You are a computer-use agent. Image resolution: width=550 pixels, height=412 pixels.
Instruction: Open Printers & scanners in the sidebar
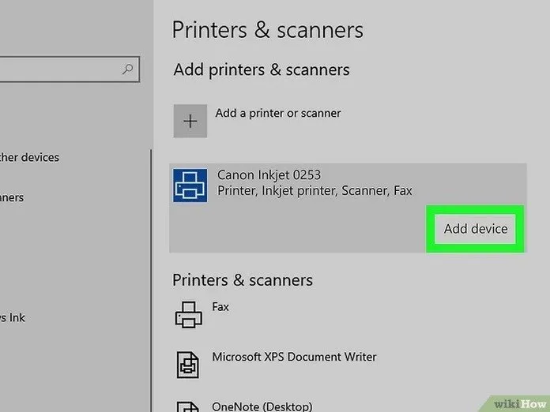point(12,197)
